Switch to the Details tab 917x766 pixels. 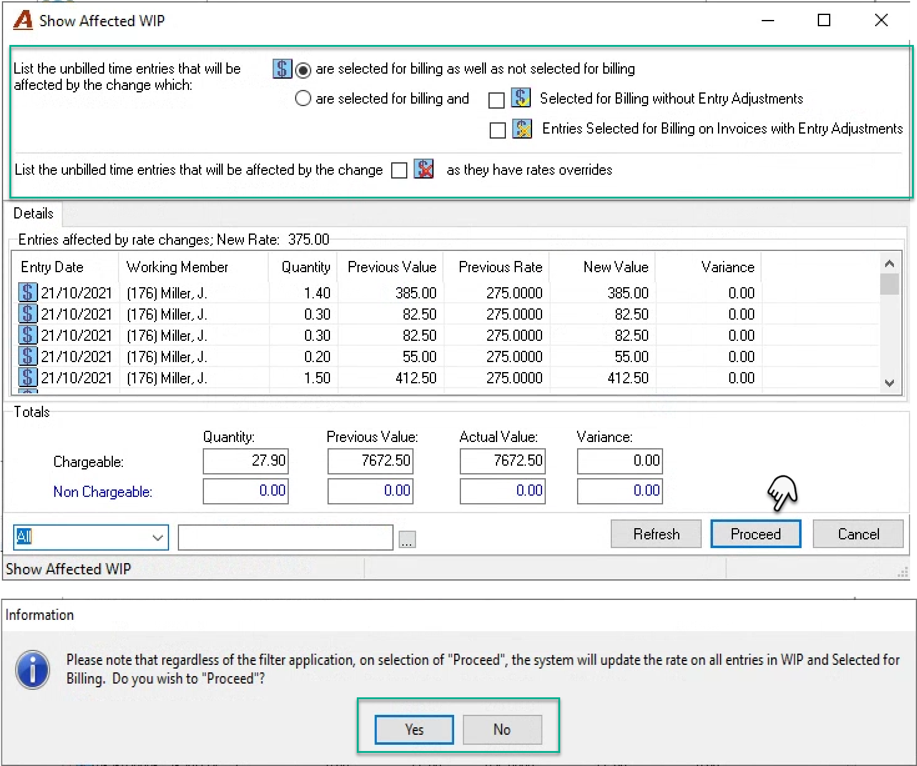pos(34,214)
